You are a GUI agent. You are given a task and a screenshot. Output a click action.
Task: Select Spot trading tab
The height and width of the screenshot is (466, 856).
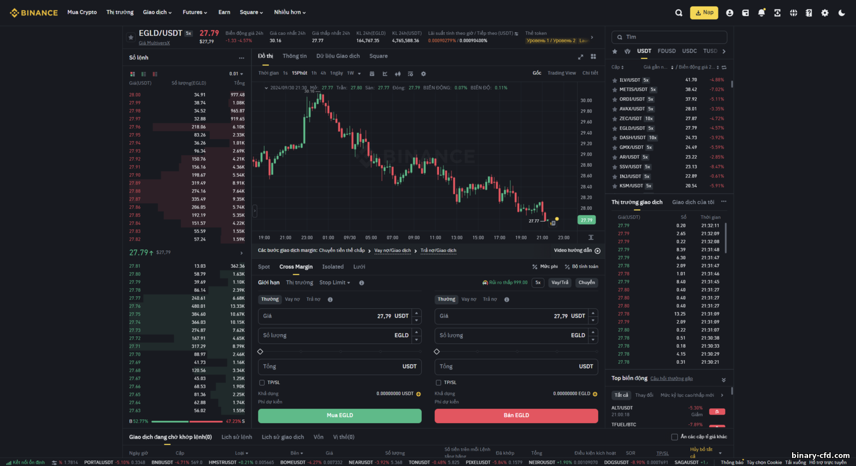[x=264, y=267]
